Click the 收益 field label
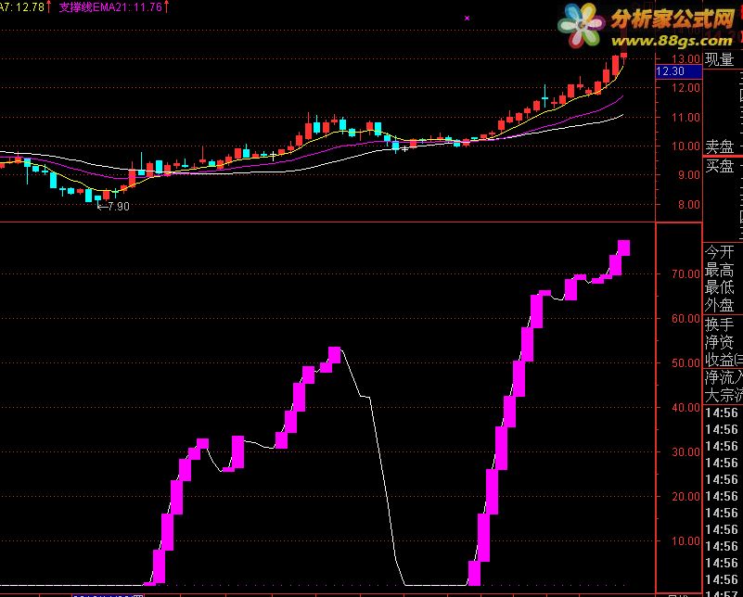Screen dimensions: 743x597 click(x=724, y=360)
